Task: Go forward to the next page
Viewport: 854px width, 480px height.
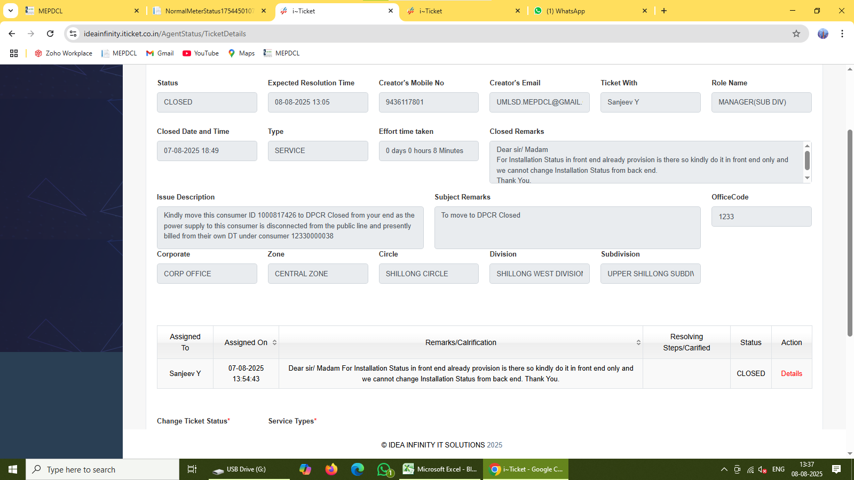Action: click(x=31, y=34)
